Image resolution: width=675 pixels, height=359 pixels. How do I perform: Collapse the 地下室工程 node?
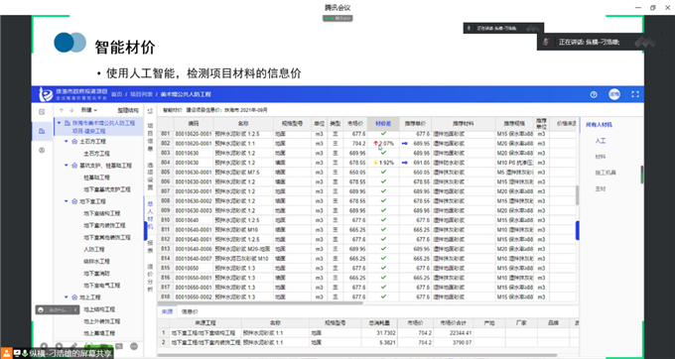(67, 201)
